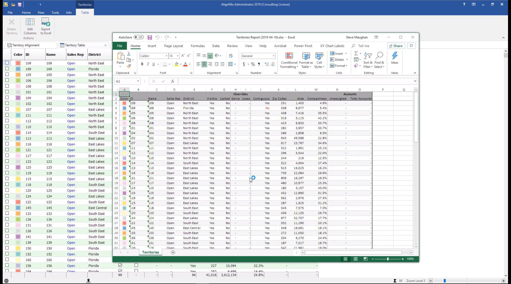Check the row checkbox for territory 109 in AlignMix

7,63
